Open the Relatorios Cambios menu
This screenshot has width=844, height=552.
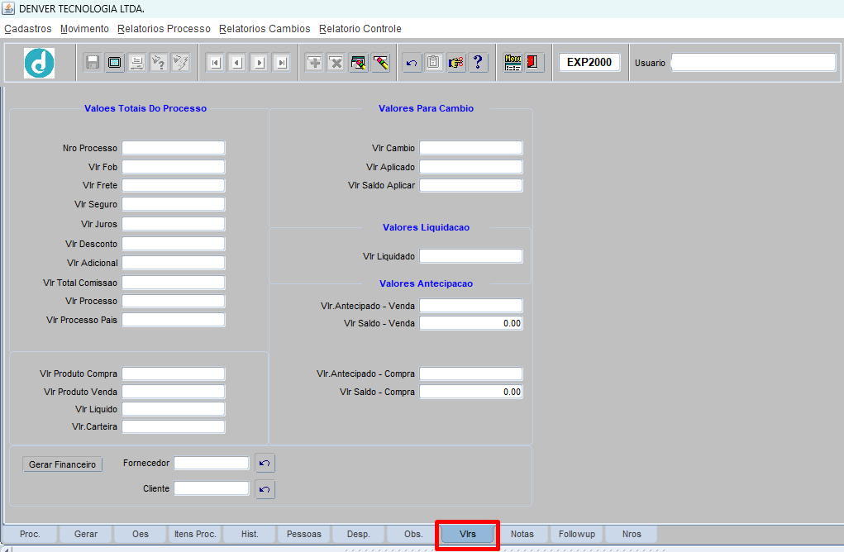click(x=265, y=29)
